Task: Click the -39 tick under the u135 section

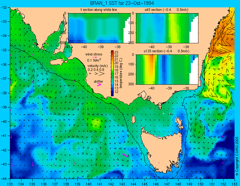Action: [x=169, y=88]
